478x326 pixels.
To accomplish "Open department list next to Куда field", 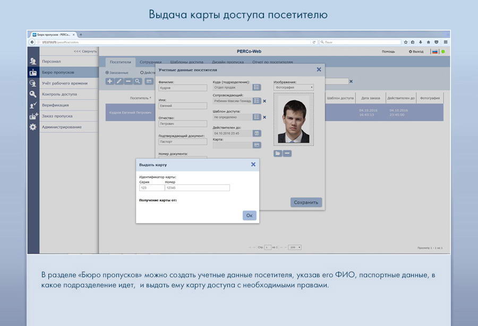I will click(x=257, y=87).
